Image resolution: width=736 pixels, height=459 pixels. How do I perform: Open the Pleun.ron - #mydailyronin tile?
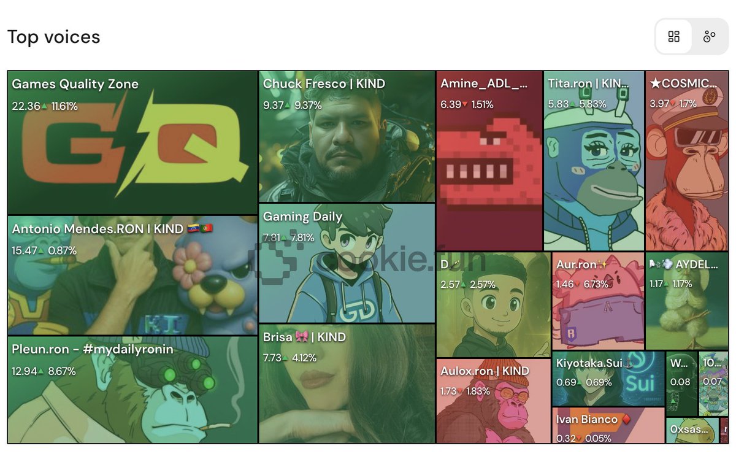132,390
